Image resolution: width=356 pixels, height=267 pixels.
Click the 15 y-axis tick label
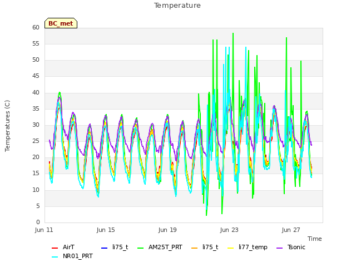click(x=36, y=174)
